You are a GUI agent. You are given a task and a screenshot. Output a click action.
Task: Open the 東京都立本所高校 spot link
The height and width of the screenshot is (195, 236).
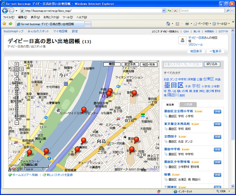177,124
